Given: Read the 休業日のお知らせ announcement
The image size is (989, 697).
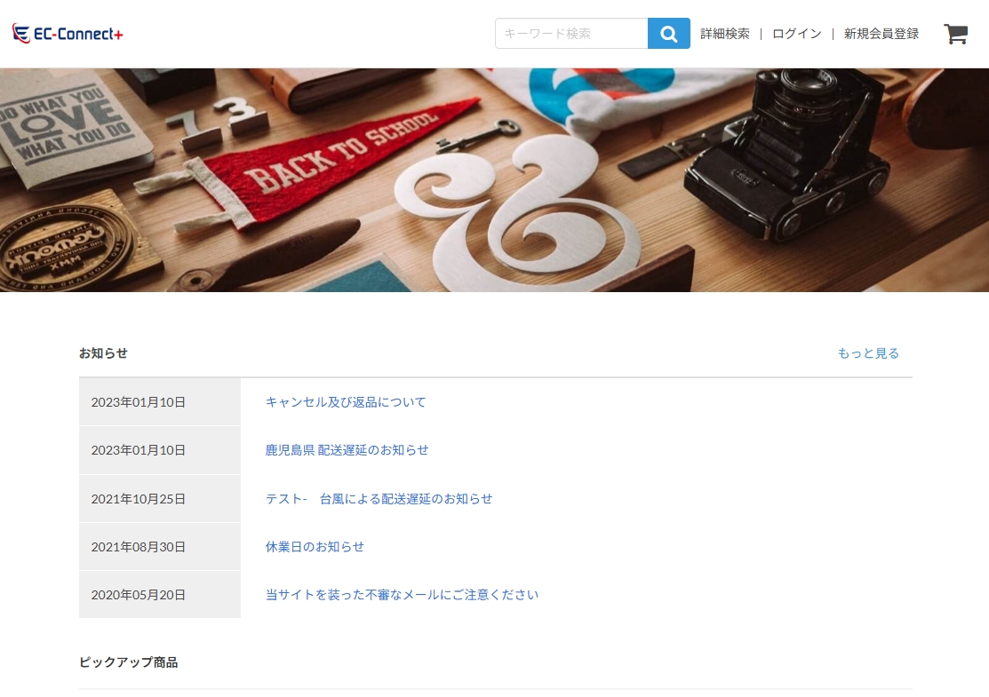Looking at the screenshot, I should pos(313,547).
